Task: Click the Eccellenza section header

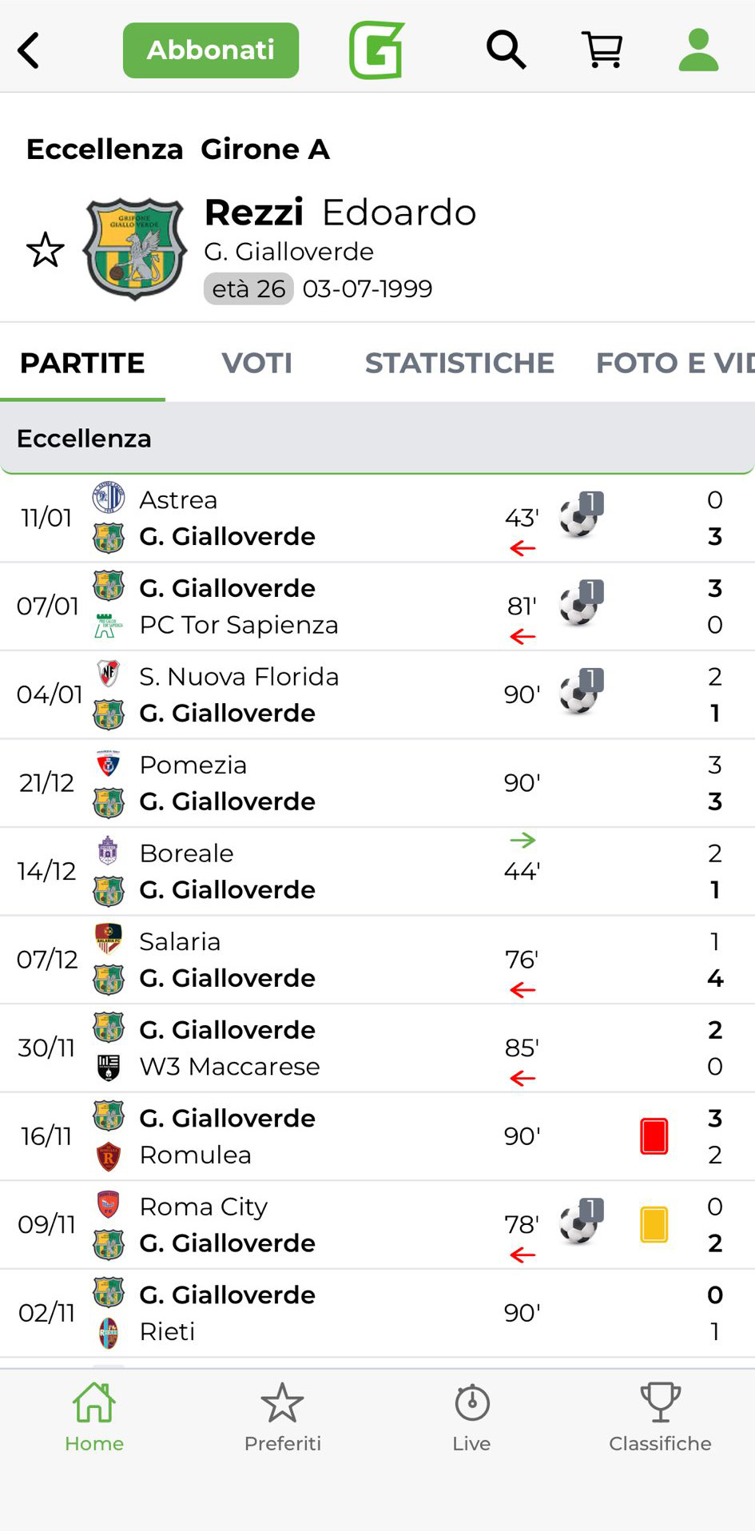Action: click(x=377, y=439)
